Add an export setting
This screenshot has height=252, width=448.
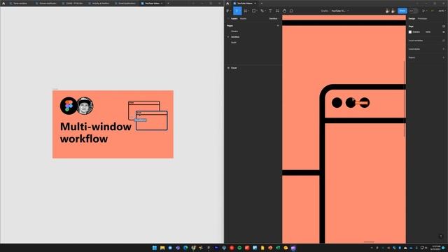pyautogui.click(x=443, y=57)
